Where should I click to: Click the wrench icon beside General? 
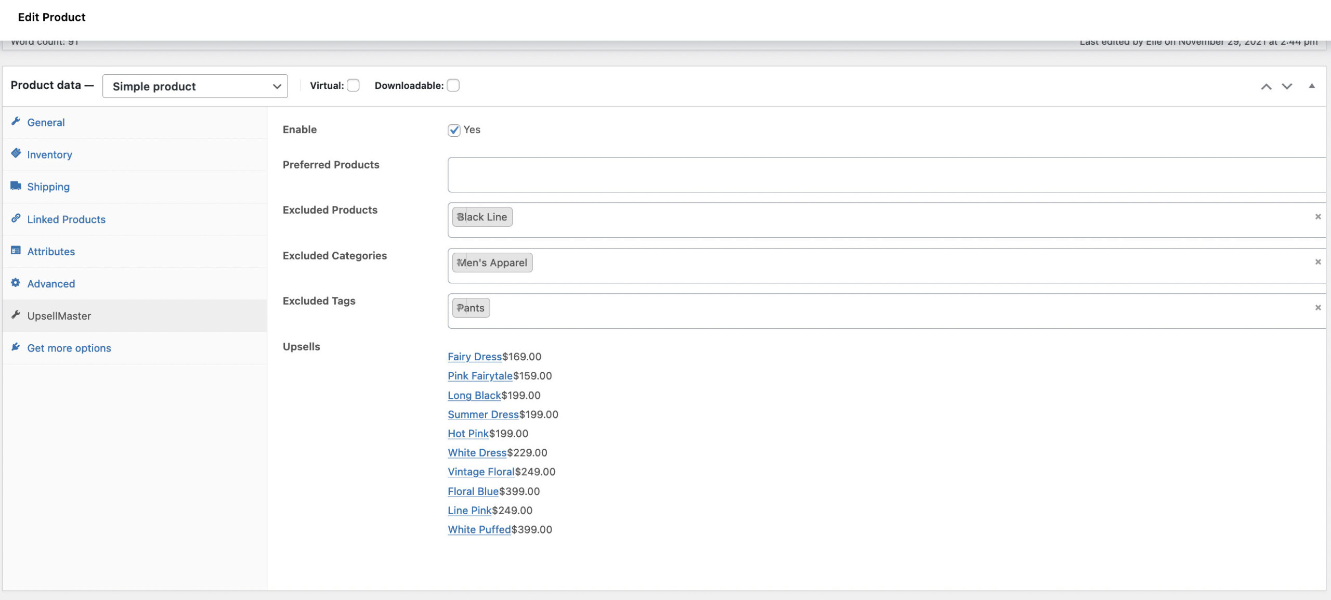pos(16,121)
